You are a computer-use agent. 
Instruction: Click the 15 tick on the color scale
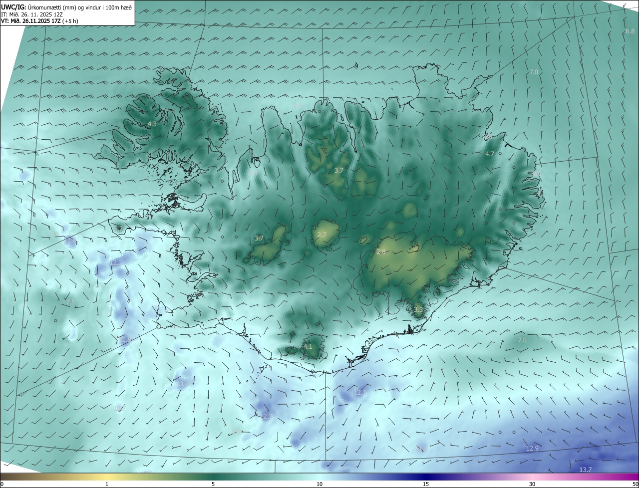426,484
